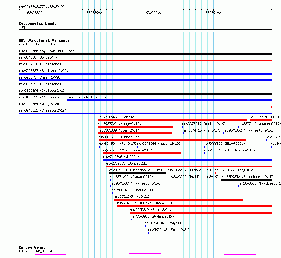
Task: Select nsv3248812 (Chaisson2019) variant label
Action: (x=43, y=110)
